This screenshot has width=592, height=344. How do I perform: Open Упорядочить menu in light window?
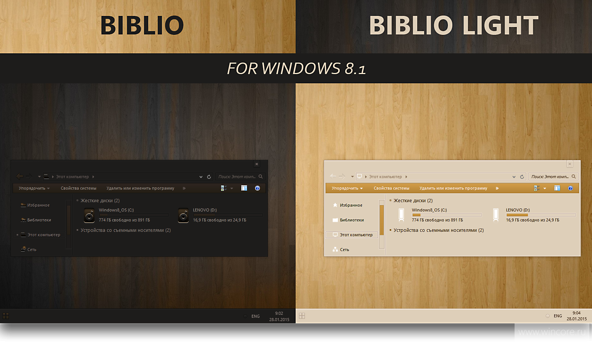pyautogui.click(x=347, y=188)
